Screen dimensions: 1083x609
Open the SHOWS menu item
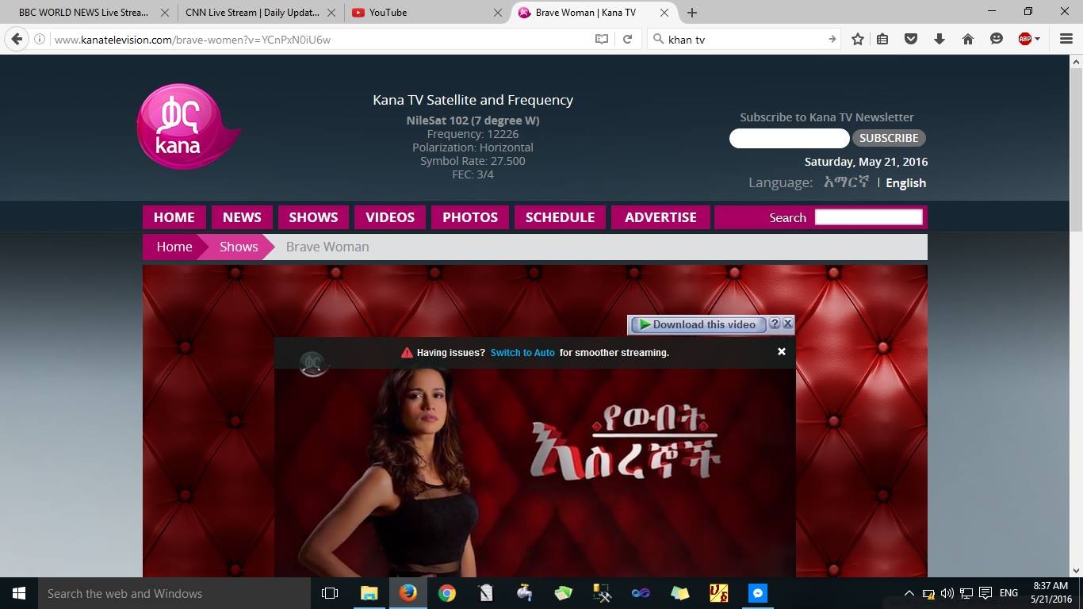pyautogui.click(x=313, y=217)
